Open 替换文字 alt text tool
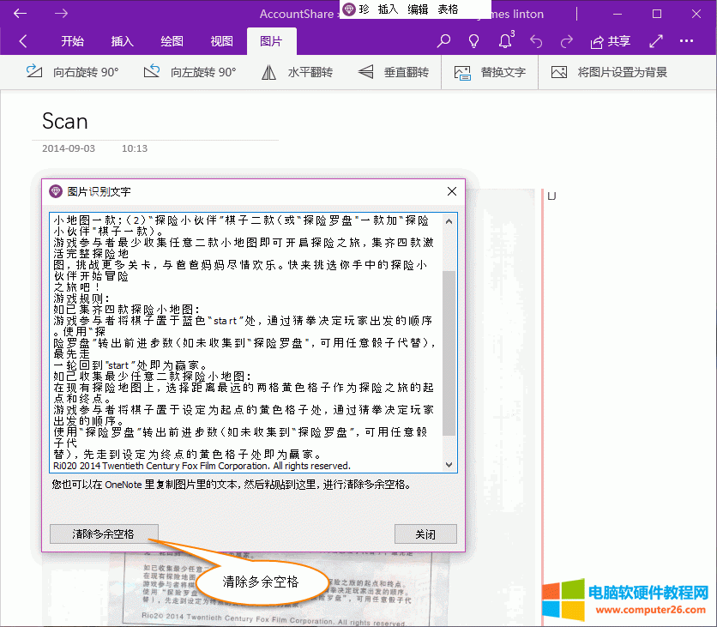 [461, 72]
